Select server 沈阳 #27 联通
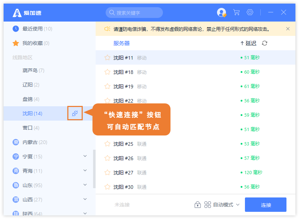Viewport: 299px width, 219px height. pyautogui.click(x=196, y=172)
